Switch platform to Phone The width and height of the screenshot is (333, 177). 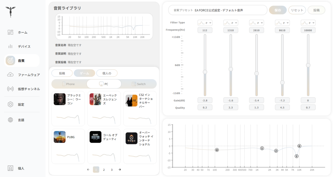(x=69, y=84)
